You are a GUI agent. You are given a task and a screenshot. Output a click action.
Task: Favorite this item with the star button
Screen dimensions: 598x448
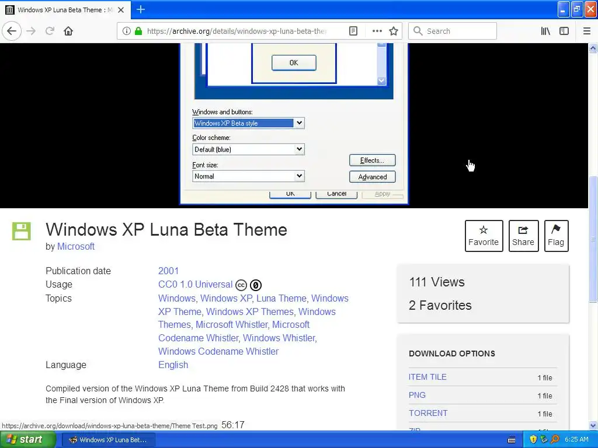pos(484,236)
